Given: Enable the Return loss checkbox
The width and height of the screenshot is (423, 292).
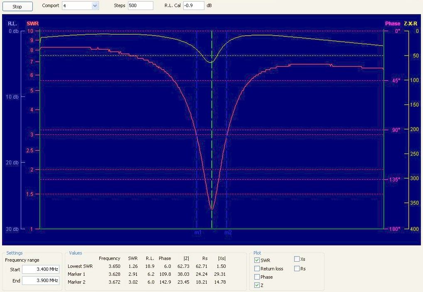Looking at the screenshot, I should tap(257, 269).
